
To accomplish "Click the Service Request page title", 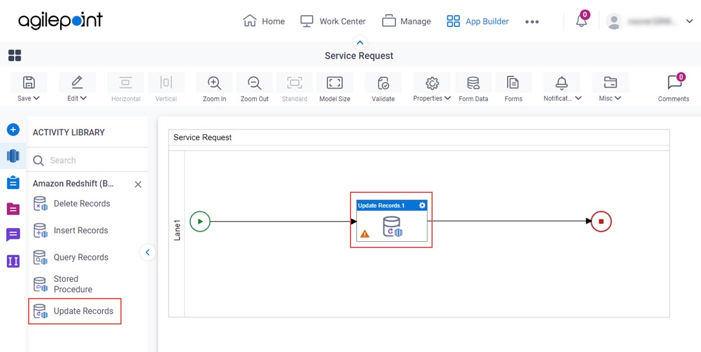I will pos(359,56).
